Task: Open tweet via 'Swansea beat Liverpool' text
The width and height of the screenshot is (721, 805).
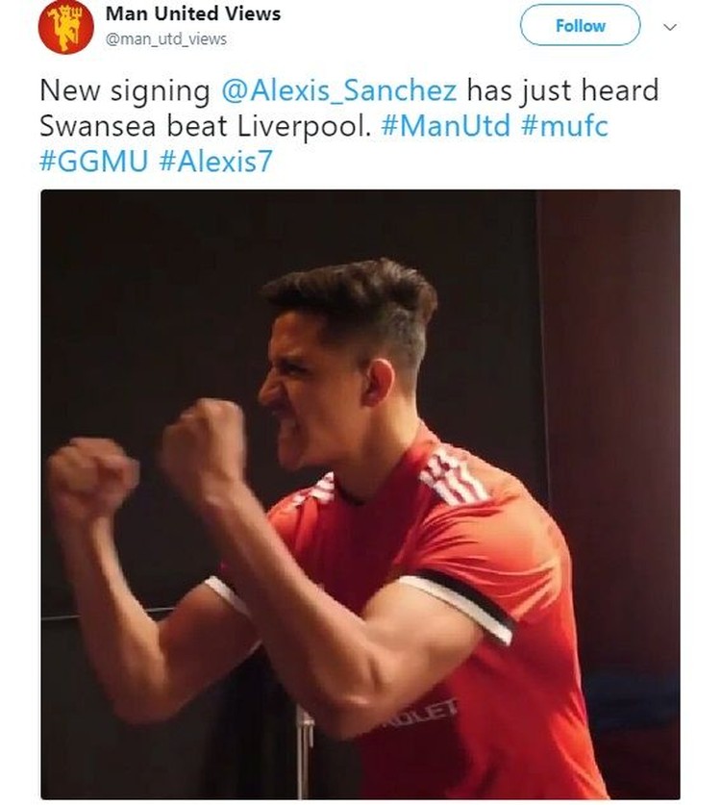Action: pyautogui.click(x=206, y=126)
